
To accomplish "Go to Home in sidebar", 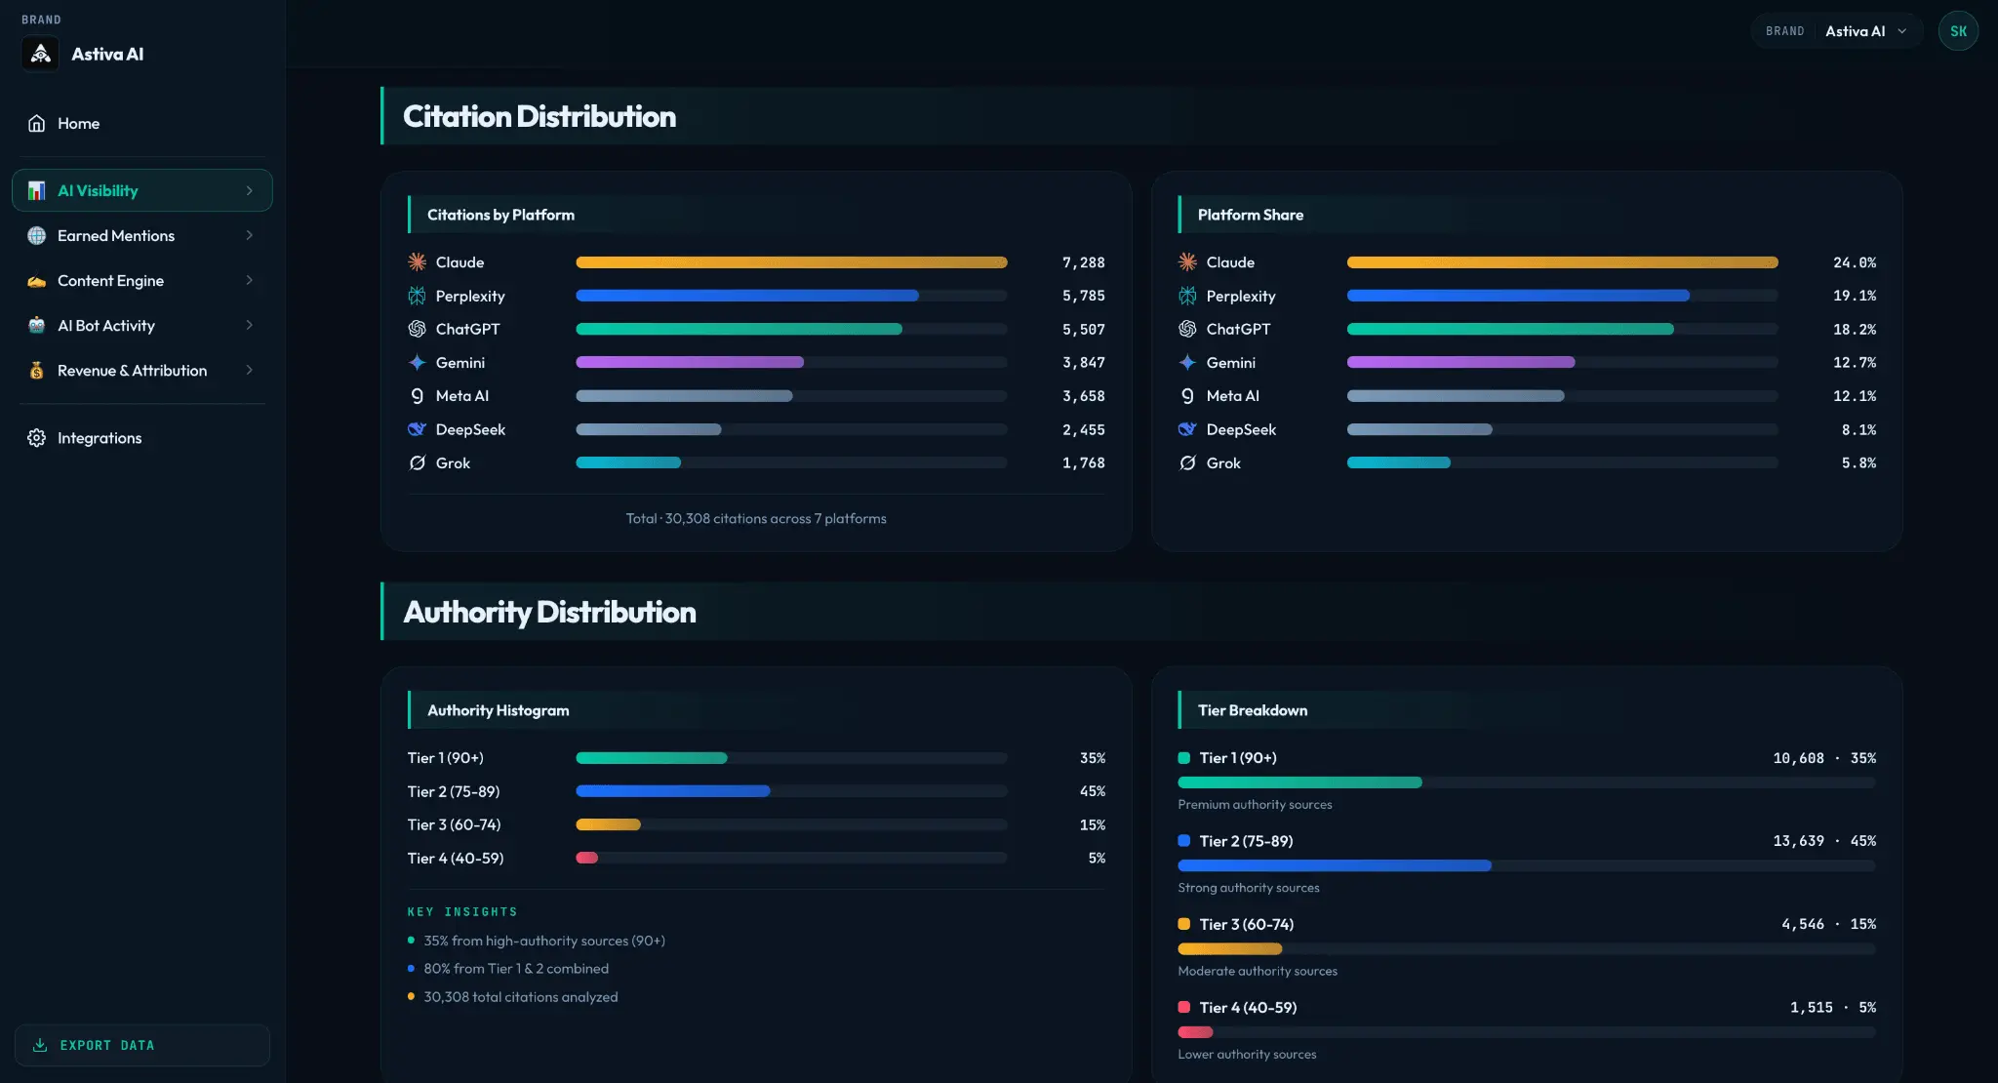I will 142,123.
